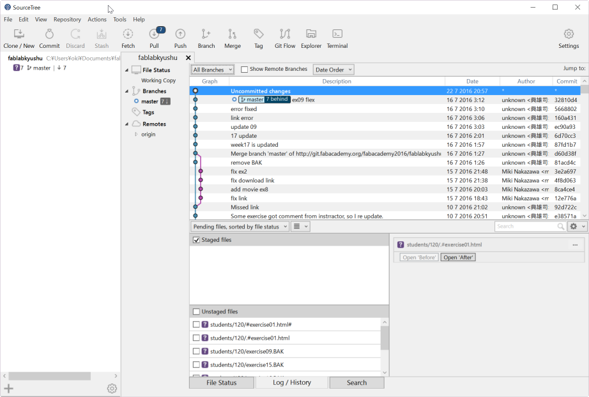
Task: Click the Open 'After' button
Action: 458,257
